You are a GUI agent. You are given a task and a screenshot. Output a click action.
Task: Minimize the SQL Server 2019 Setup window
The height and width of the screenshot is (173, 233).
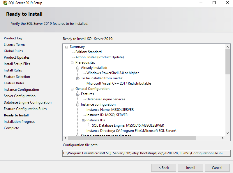coord(201,3)
